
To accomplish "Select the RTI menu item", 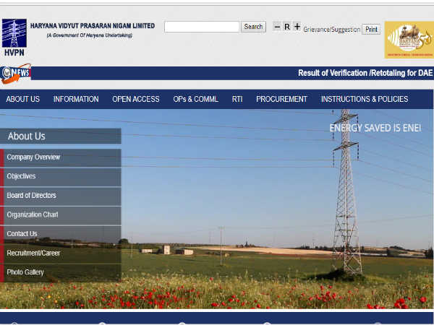I will (237, 99).
